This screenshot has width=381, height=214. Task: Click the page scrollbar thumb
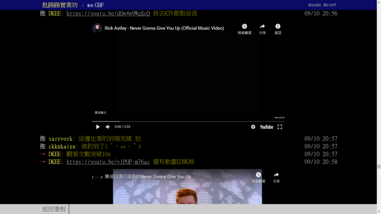[x=379, y=166]
